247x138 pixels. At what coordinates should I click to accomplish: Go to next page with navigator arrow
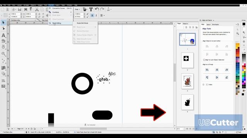(x=26, y=129)
